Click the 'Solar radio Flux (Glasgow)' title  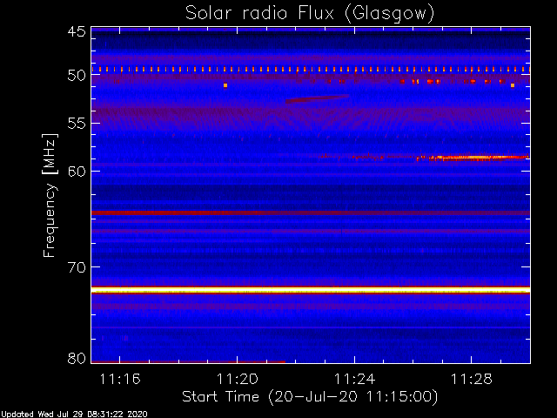(310, 14)
